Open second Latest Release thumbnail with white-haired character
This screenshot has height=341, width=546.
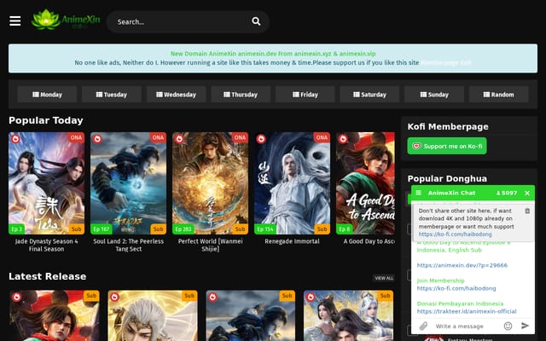[153, 315]
